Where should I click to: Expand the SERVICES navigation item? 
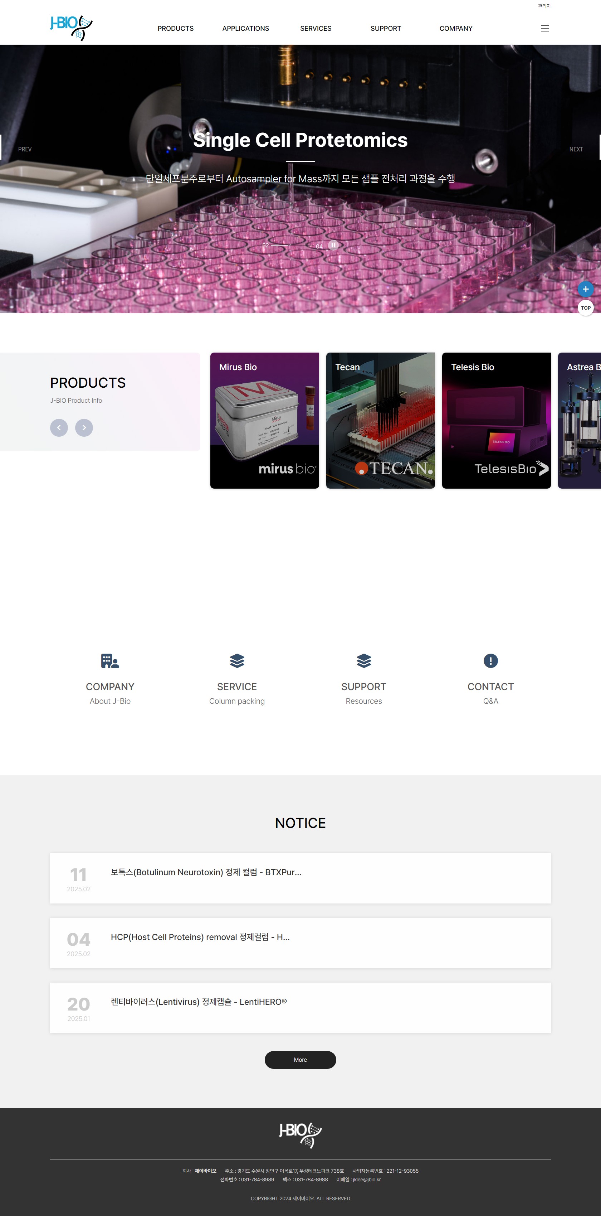316,28
